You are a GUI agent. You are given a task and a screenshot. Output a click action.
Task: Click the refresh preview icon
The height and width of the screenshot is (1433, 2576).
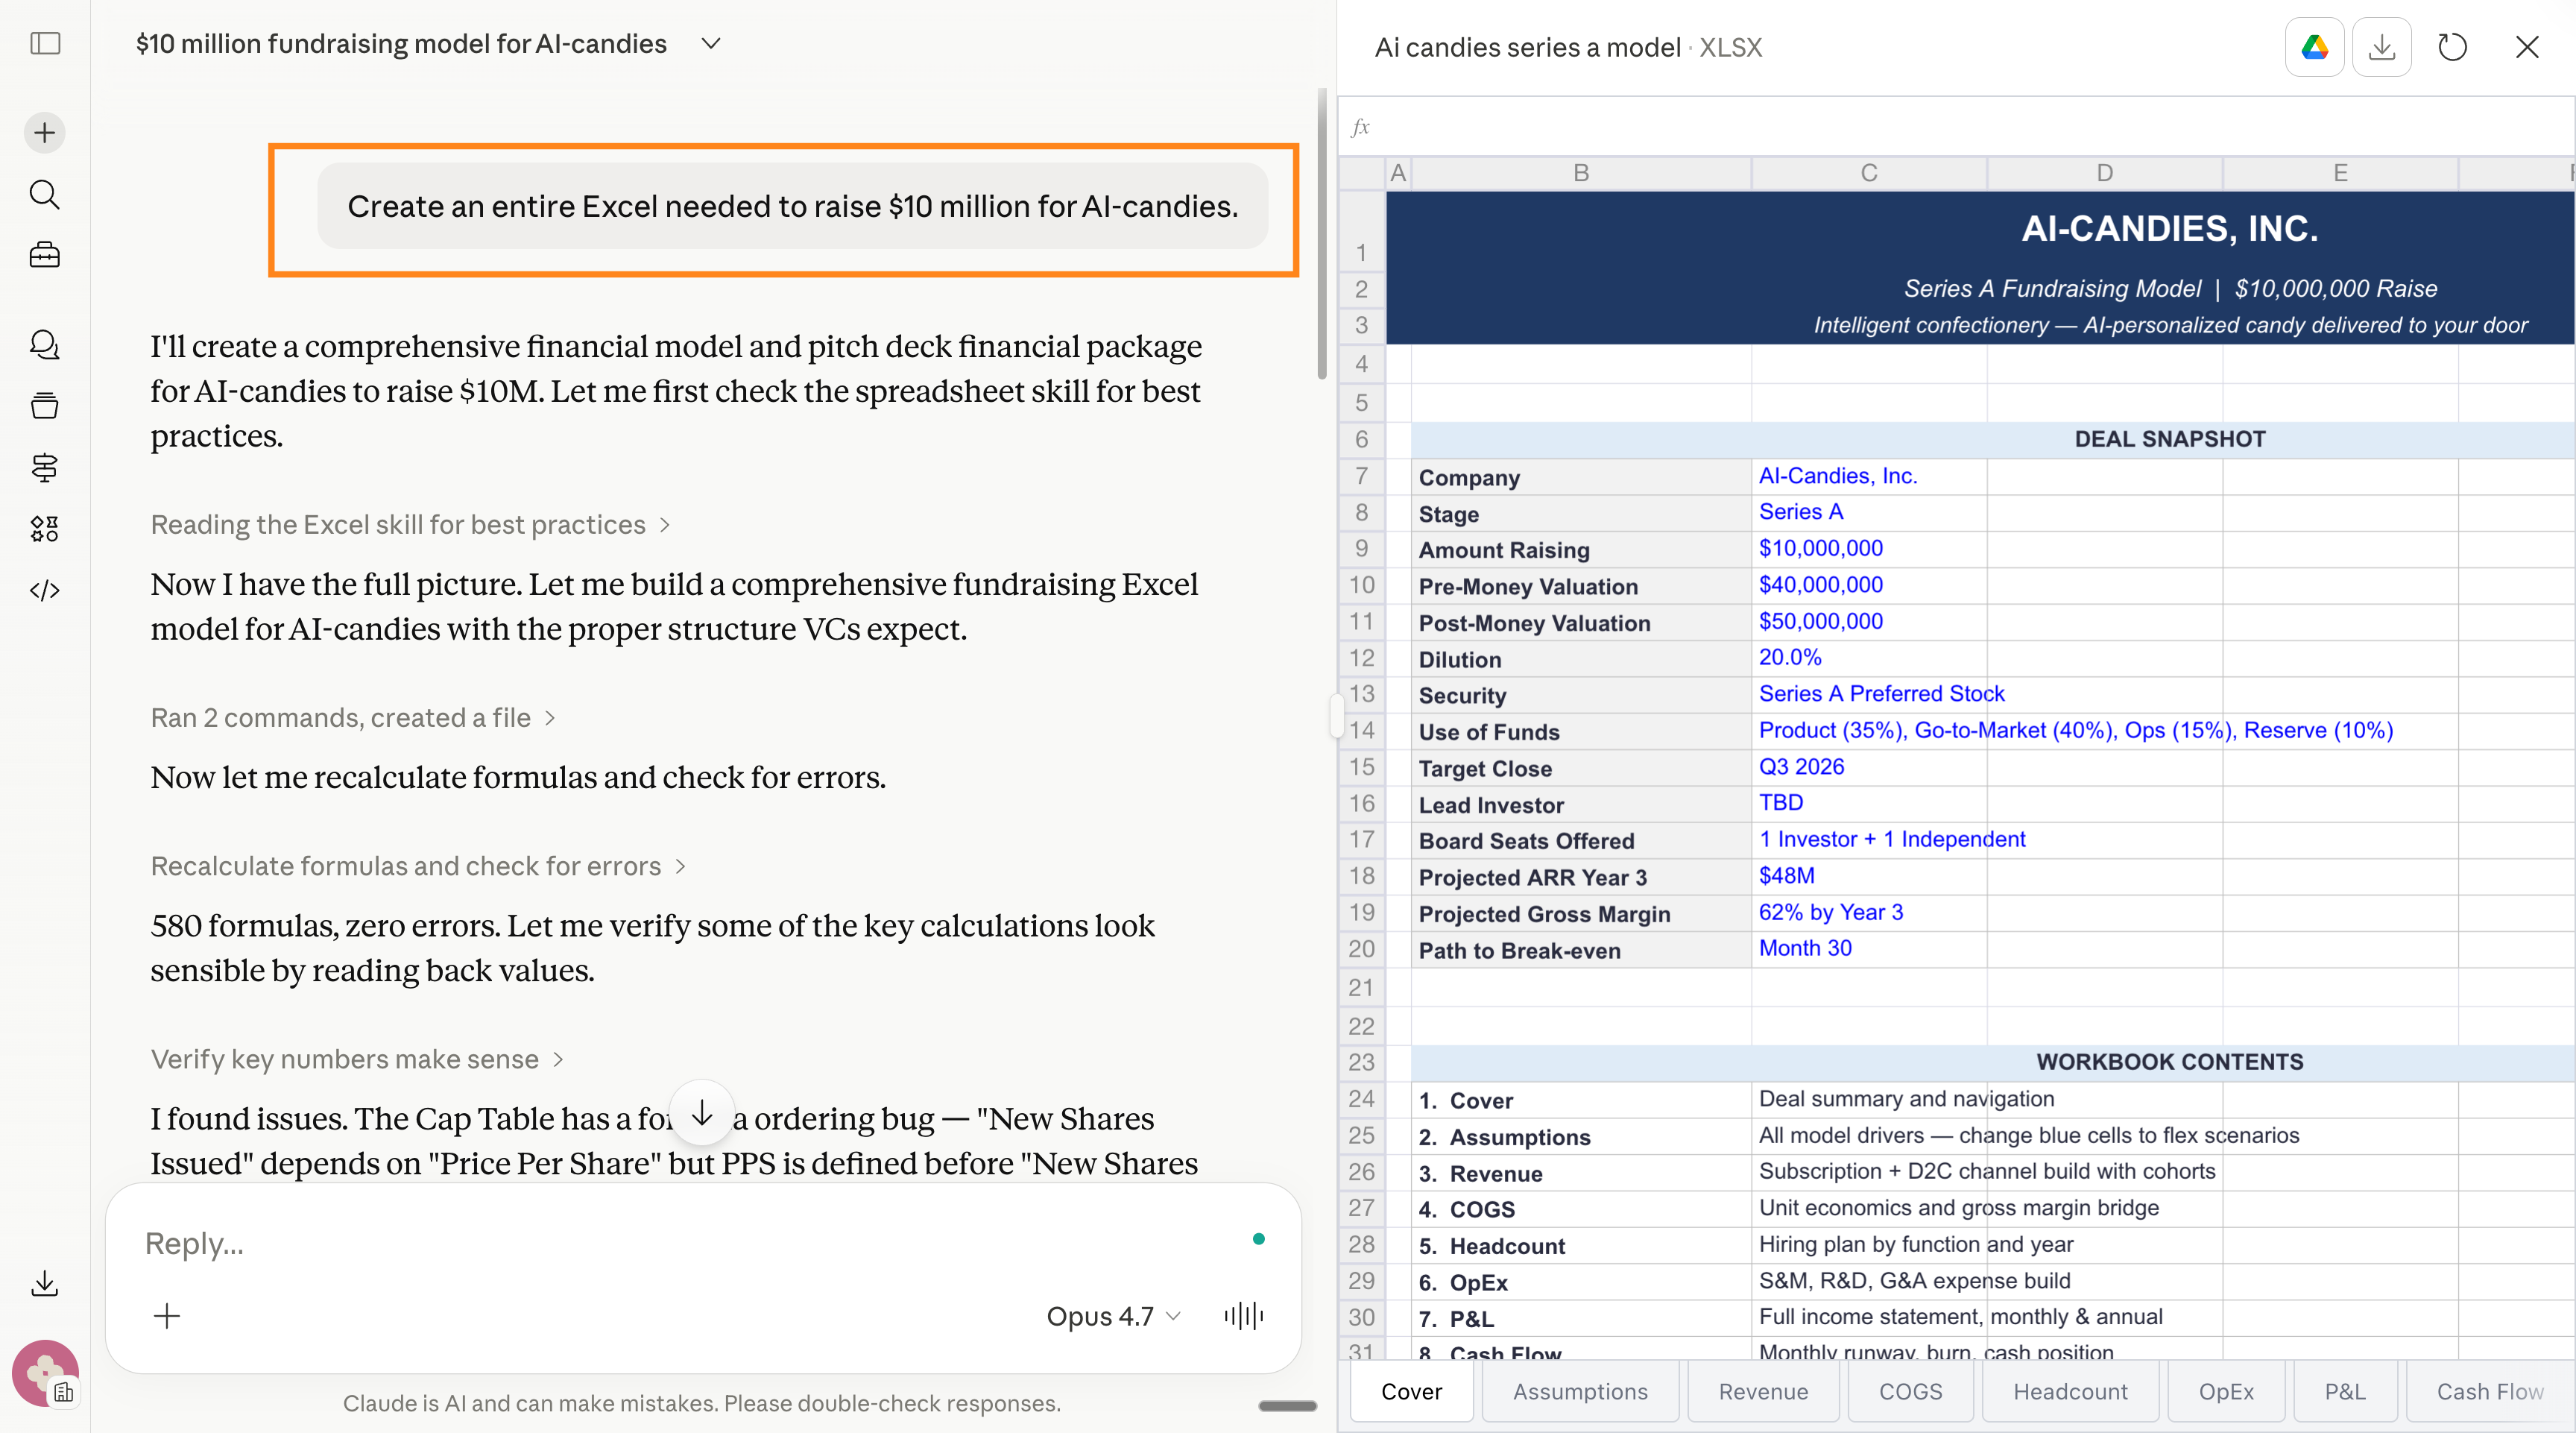2452,47
